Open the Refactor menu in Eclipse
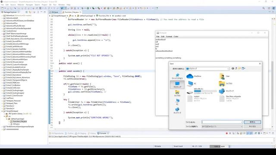Viewport: 276px width, 155px height. (x=21, y=5)
